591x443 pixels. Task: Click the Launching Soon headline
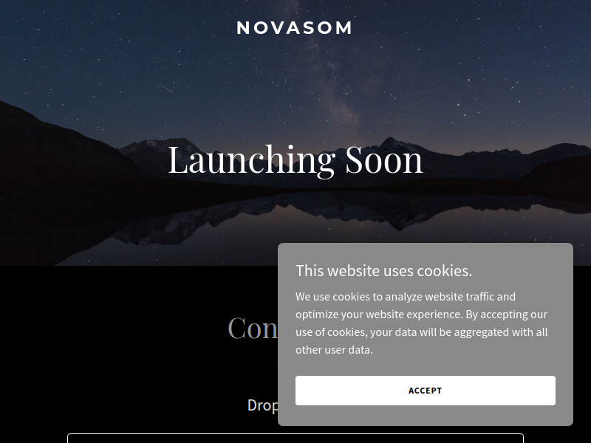click(295, 159)
